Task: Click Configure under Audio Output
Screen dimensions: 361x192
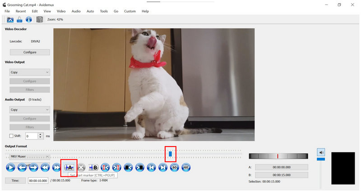Action: 30,119
